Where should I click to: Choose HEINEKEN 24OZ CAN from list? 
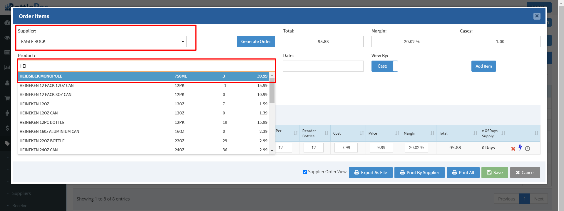[x=143, y=150]
